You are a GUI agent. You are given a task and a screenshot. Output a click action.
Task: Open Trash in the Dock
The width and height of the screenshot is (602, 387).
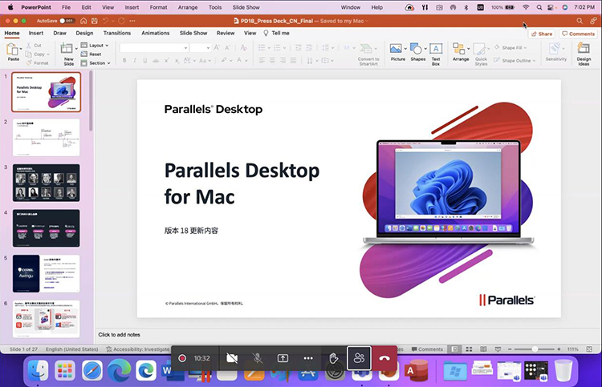pyautogui.click(x=563, y=370)
